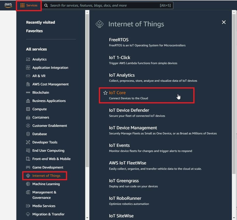
Task: Click the Game Development category icon
Action: [x=28, y=167]
